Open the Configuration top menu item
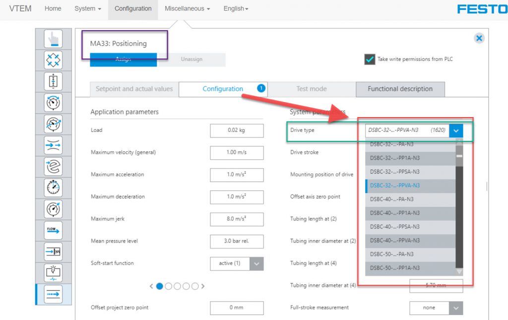The image size is (508, 320). tap(133, 9)
